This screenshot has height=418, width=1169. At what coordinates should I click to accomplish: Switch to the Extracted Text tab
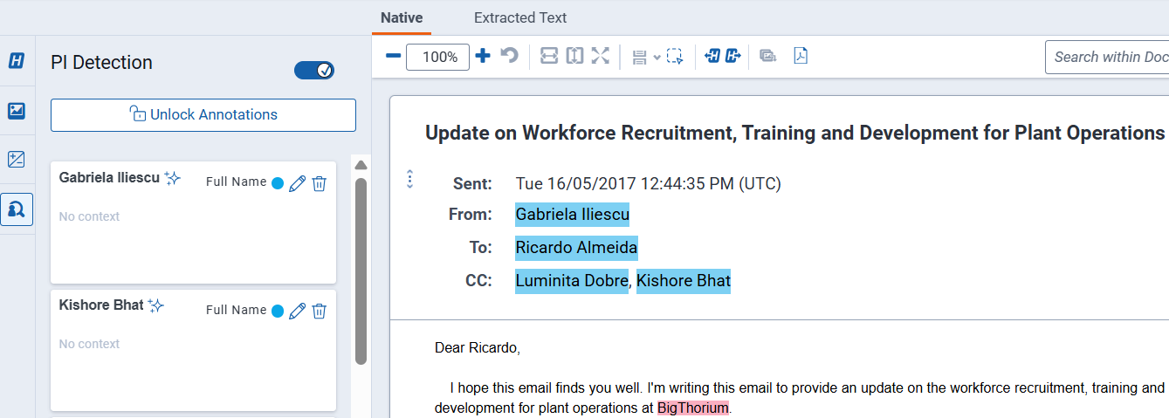[520, 17]
